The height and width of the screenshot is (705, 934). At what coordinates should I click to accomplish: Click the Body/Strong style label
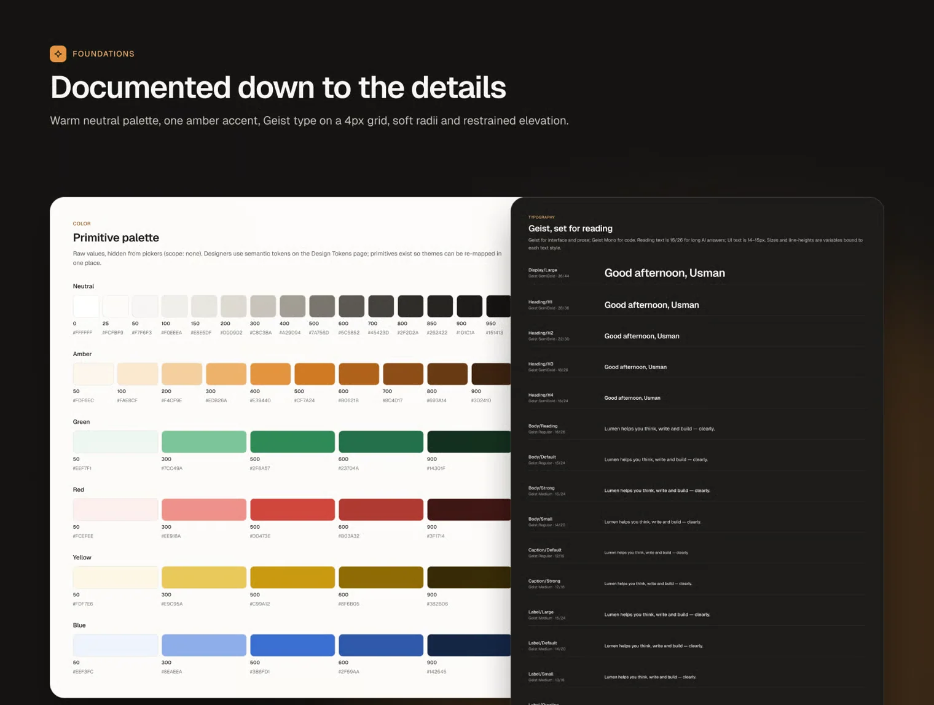[541, 488]
